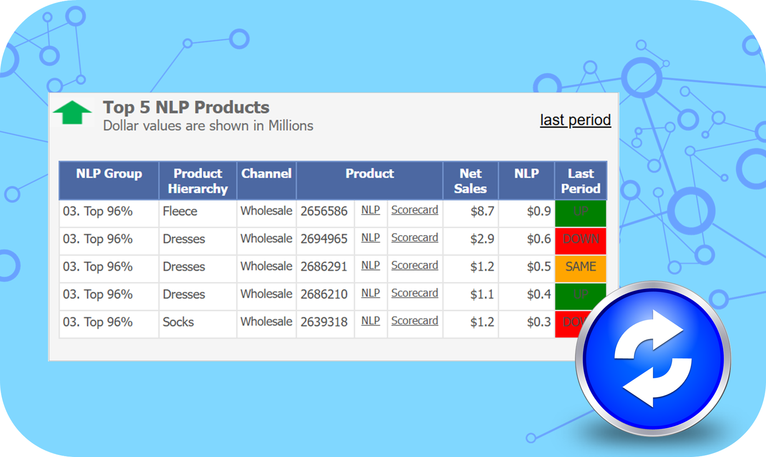Image resolution: width=766 pixels, height=457 pixels.
Task: Click the red DOWN cell for 2694965
Action: coord(580,240)
